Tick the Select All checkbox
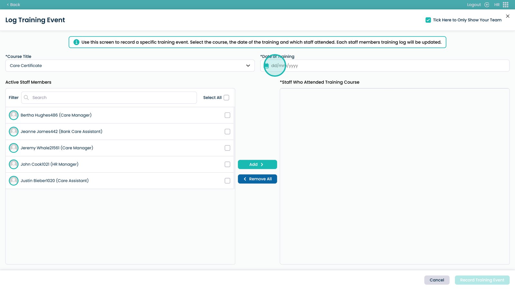This screenshot has height=290, width=515. click(x=226, y=98)
